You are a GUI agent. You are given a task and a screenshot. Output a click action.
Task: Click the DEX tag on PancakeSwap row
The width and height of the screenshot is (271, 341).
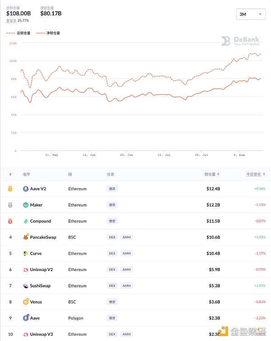point(112,237)
